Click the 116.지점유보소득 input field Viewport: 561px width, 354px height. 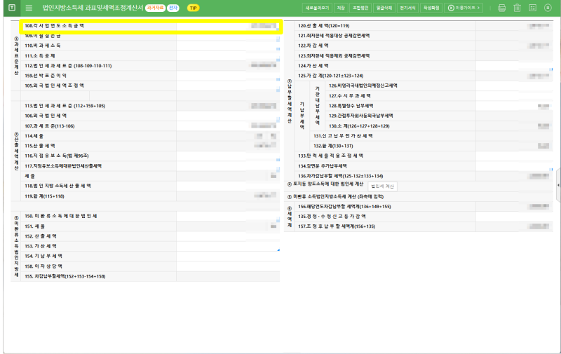tap(228, 156)
